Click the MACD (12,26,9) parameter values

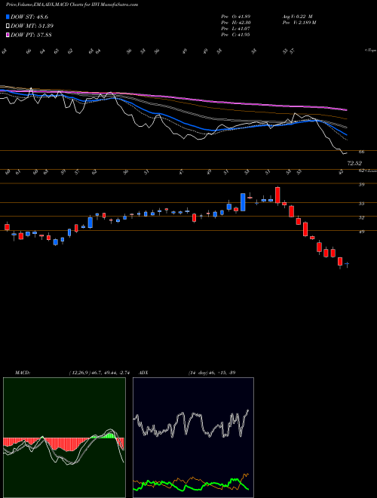[x=99, y=373]
